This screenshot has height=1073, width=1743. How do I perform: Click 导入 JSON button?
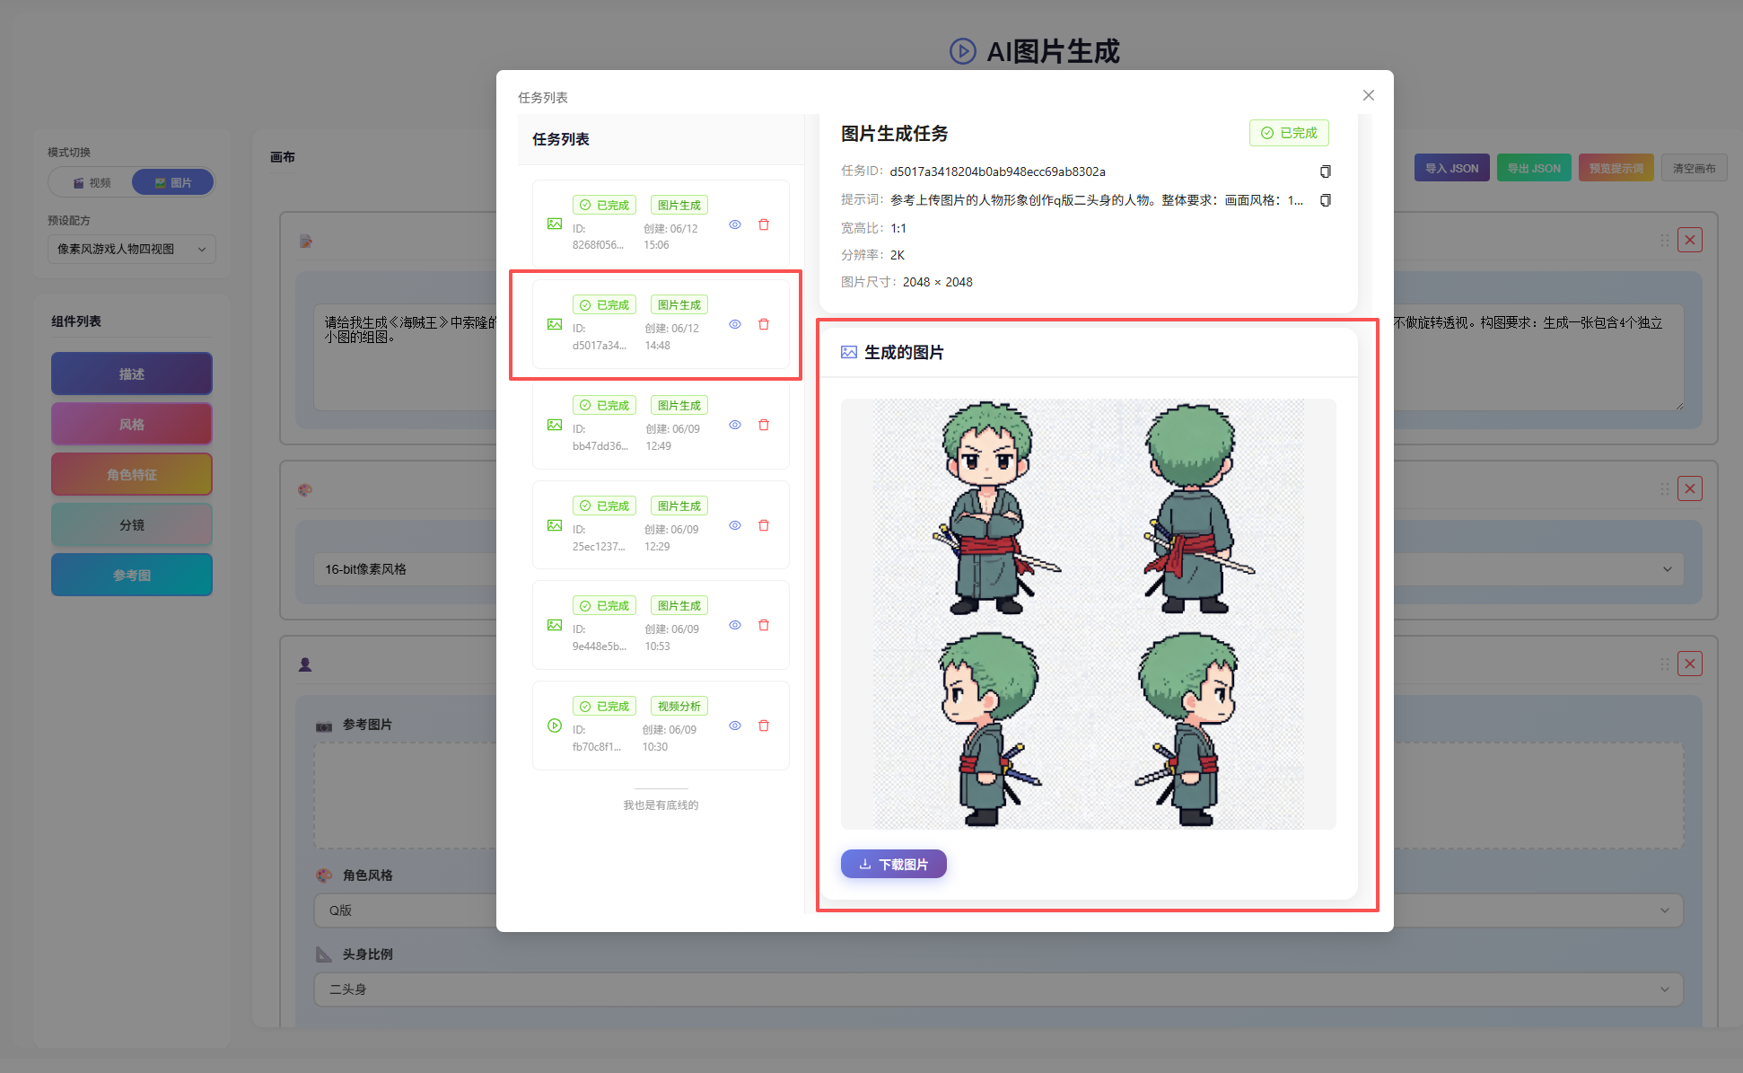[x=1452, y=168]
